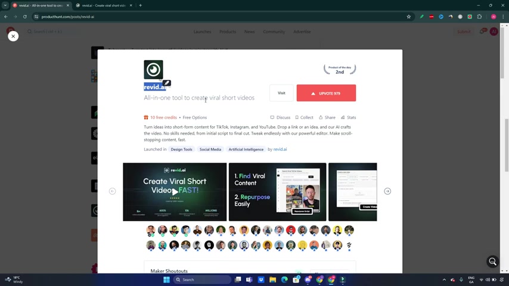Viewport: 509px width, 286px height.
Task: Open the revid.ai maker link
Action: point(280,150)
